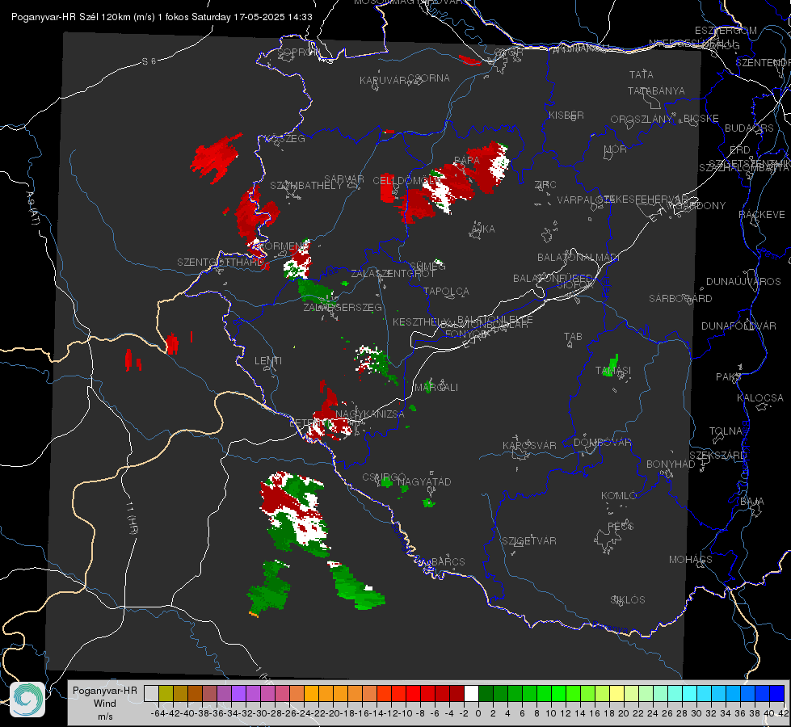
Task: Click the -64 value label in legend
Action: 158,713
